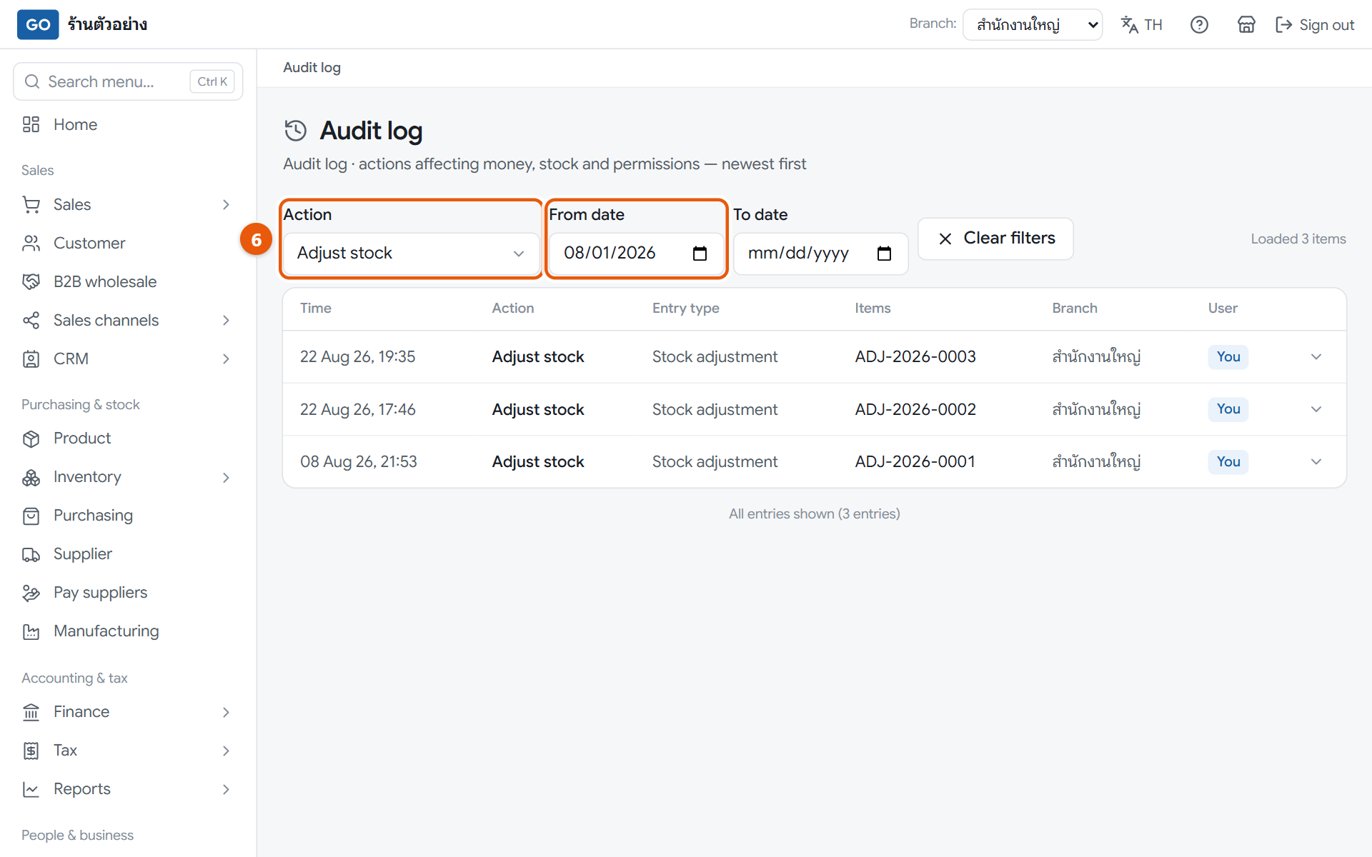This screenshot has width=1372, height=857.
Task: Open Customer menu item
Action: [x=128, y=244]
